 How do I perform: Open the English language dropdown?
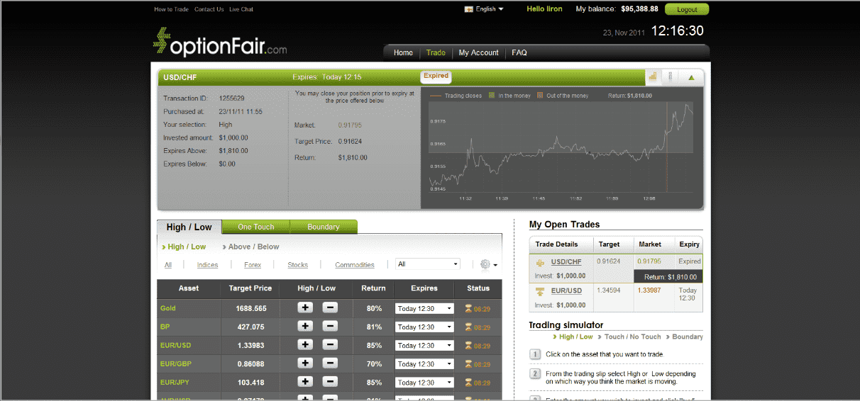click(x=485, y=9)
